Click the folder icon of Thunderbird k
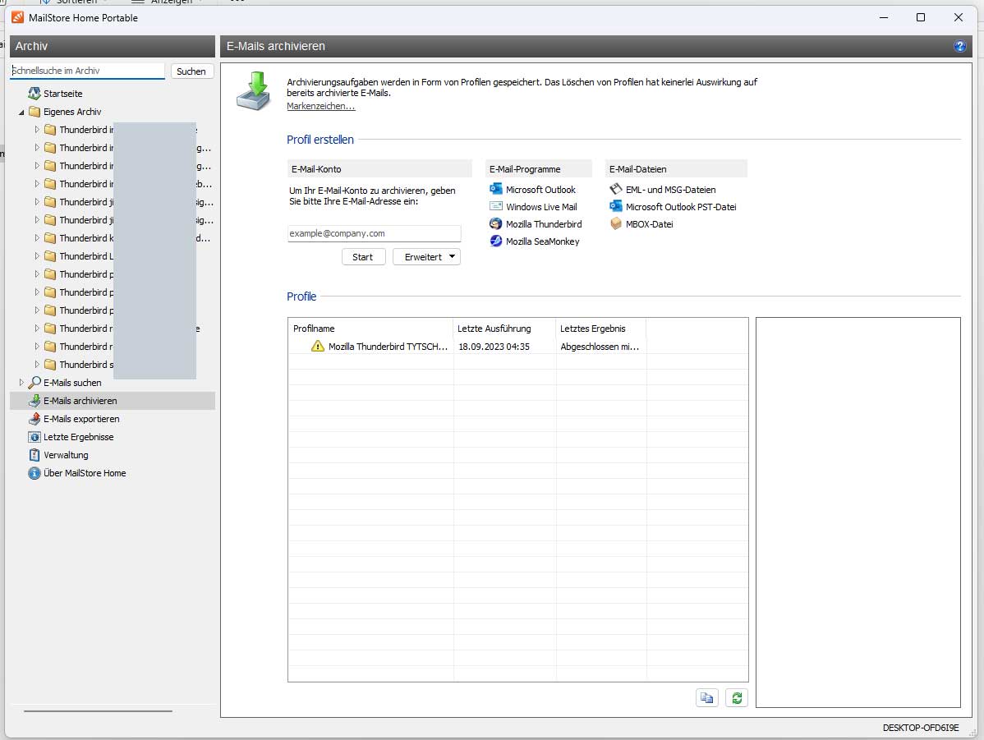The image size is (984, 740). tap(49, 238)
